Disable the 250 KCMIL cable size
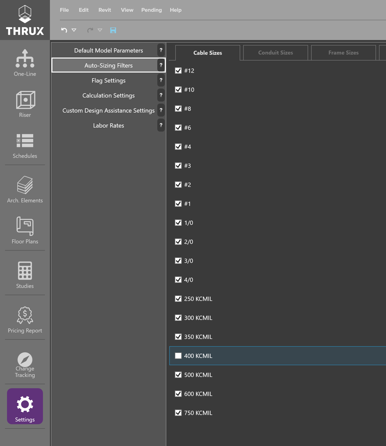The image size is (386, 446). click(x=178, y=299)
